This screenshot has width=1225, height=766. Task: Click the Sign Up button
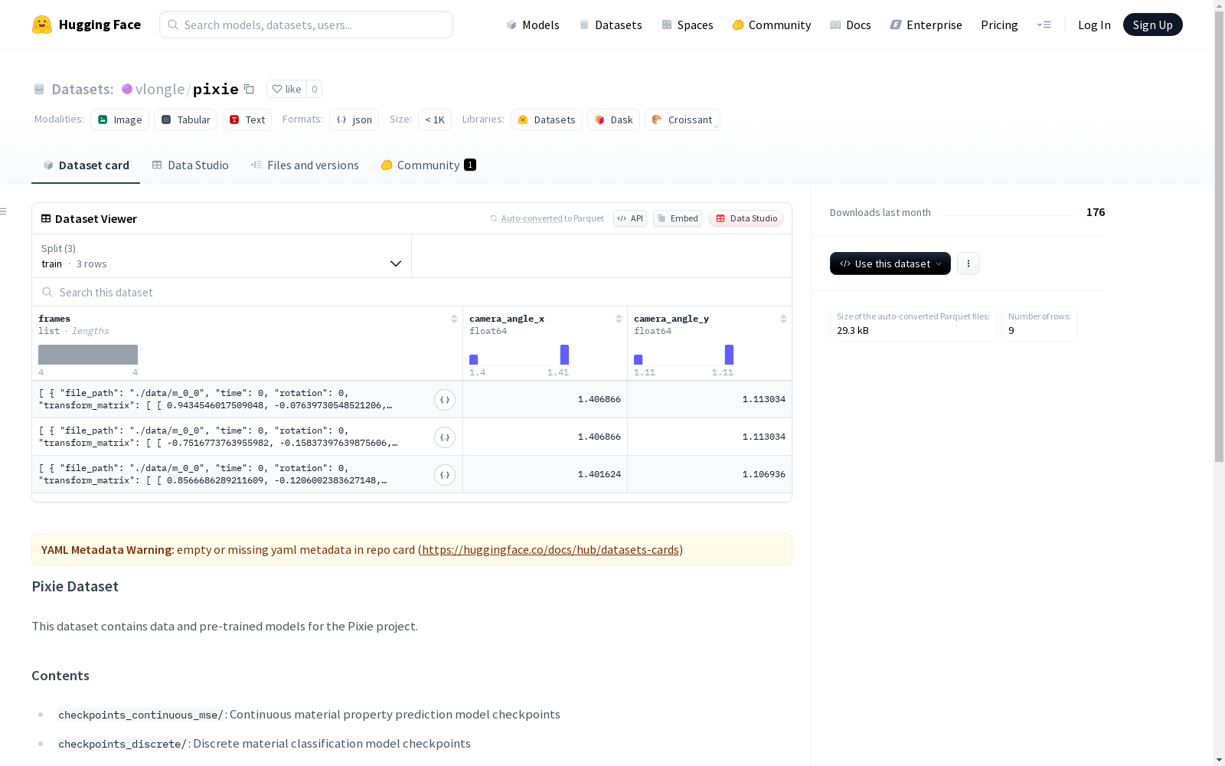point(1152,25)
